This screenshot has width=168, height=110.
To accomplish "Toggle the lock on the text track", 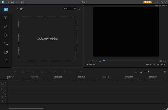I will pyautogui.click(x=6, y=94).
